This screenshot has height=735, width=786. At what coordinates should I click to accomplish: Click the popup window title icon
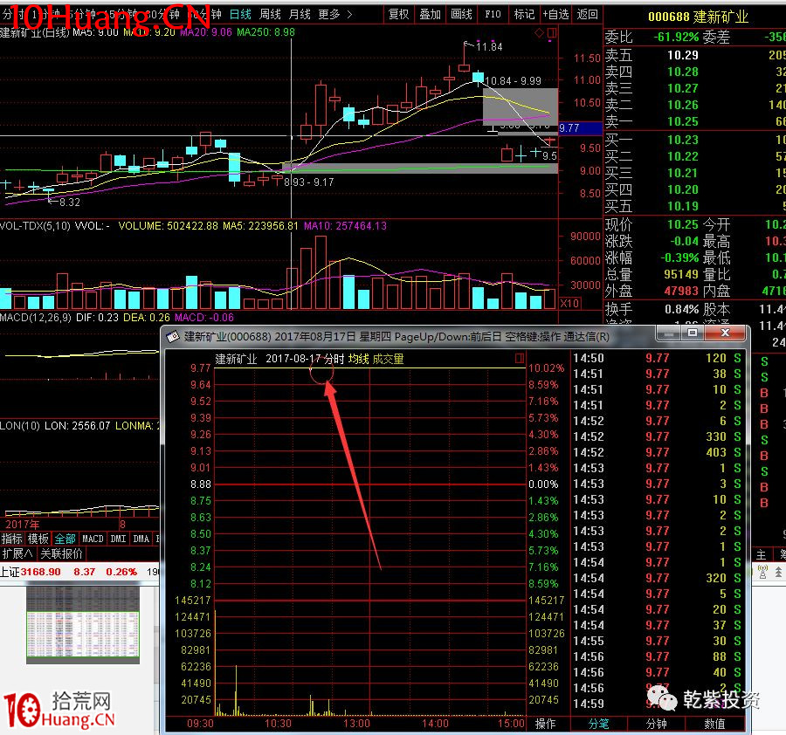(x=173, y=337)
